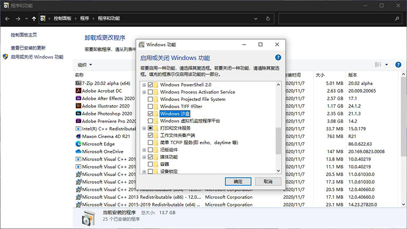Sort by the 版本 column header

pyautogui.click(x=353, y=75)
